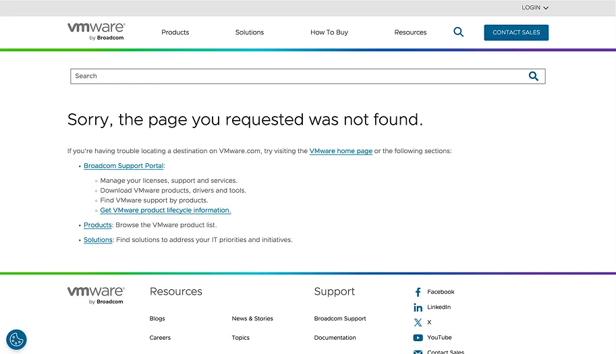
Task: Click the YouTube text link
Action: click(x=439, y=338)
